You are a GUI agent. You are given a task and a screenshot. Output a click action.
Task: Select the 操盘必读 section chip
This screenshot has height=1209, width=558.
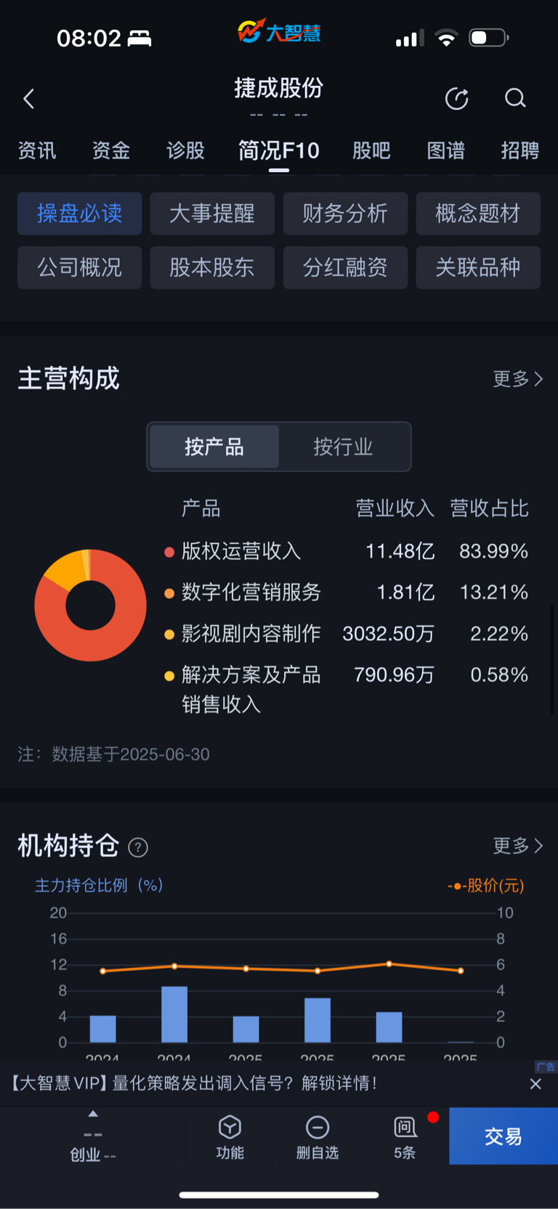coord(80,213)
